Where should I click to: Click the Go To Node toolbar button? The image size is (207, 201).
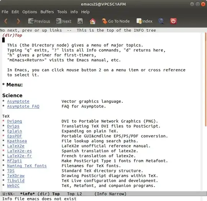point(116,21)
